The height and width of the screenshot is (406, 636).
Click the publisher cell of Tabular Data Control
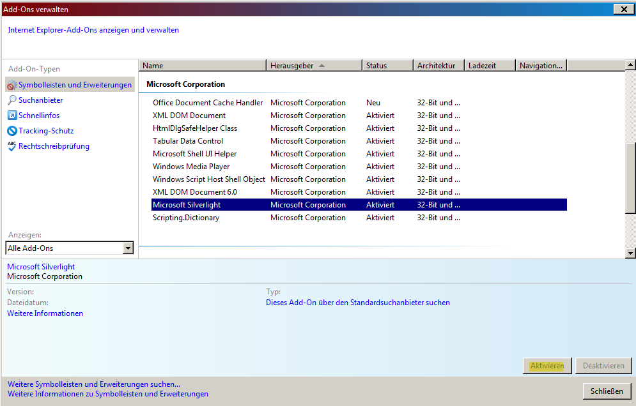click(308, 141)
